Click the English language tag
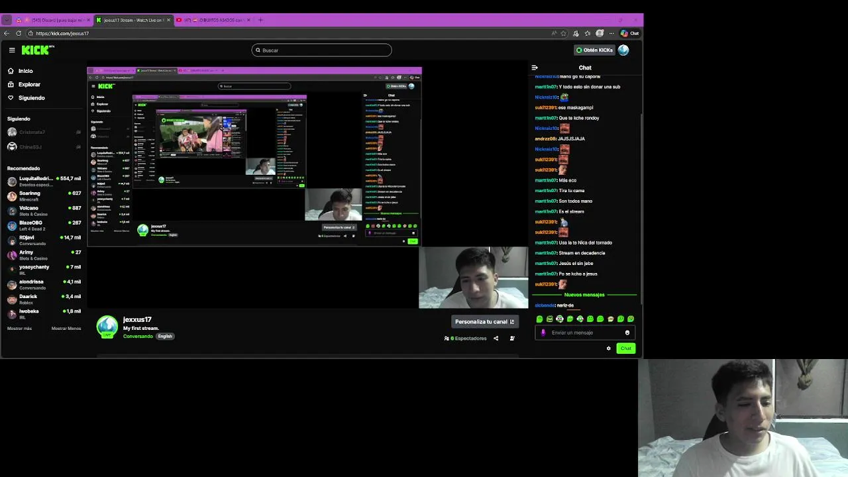The image size is (848, 477). (x=165, y=337)
